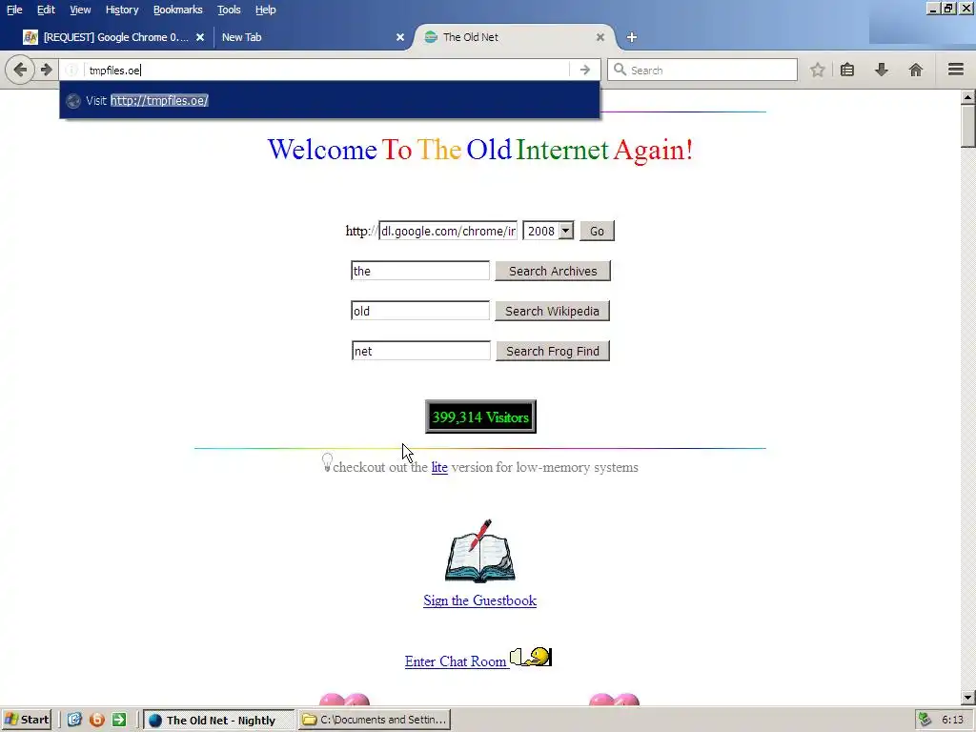
Task: Click the guestbook book image
Action: 480,552
